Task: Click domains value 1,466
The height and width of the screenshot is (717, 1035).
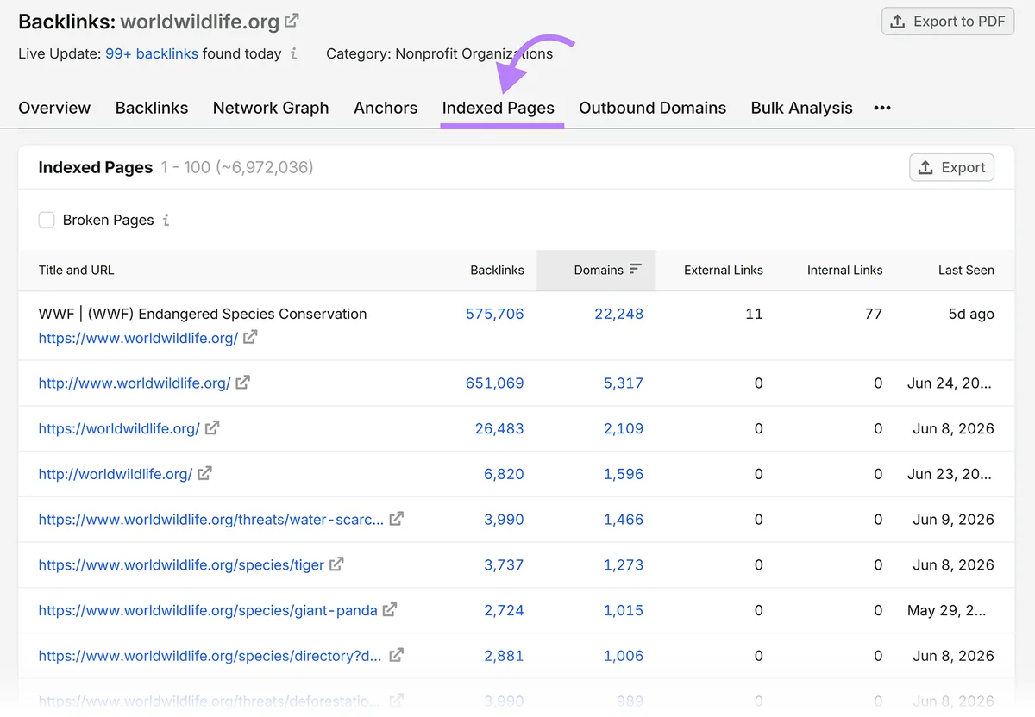Action: (624, 519)
